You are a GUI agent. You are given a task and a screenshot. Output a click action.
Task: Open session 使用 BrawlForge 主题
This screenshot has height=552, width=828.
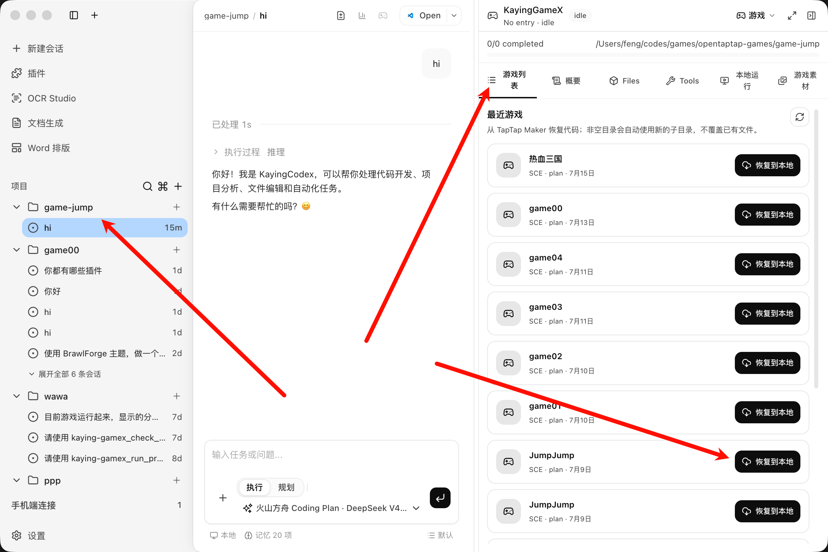pos(105,353)
